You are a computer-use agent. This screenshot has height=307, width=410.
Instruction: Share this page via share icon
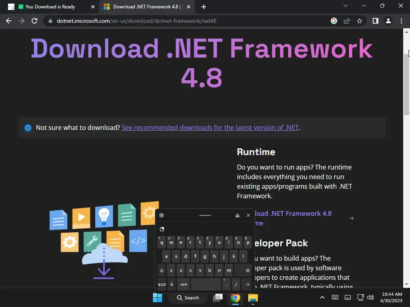click(347, 21)
